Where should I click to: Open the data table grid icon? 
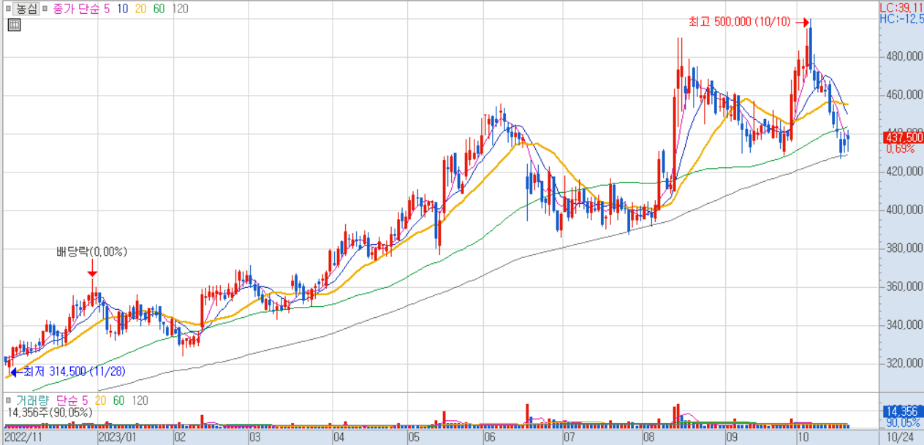coord(14,26)
